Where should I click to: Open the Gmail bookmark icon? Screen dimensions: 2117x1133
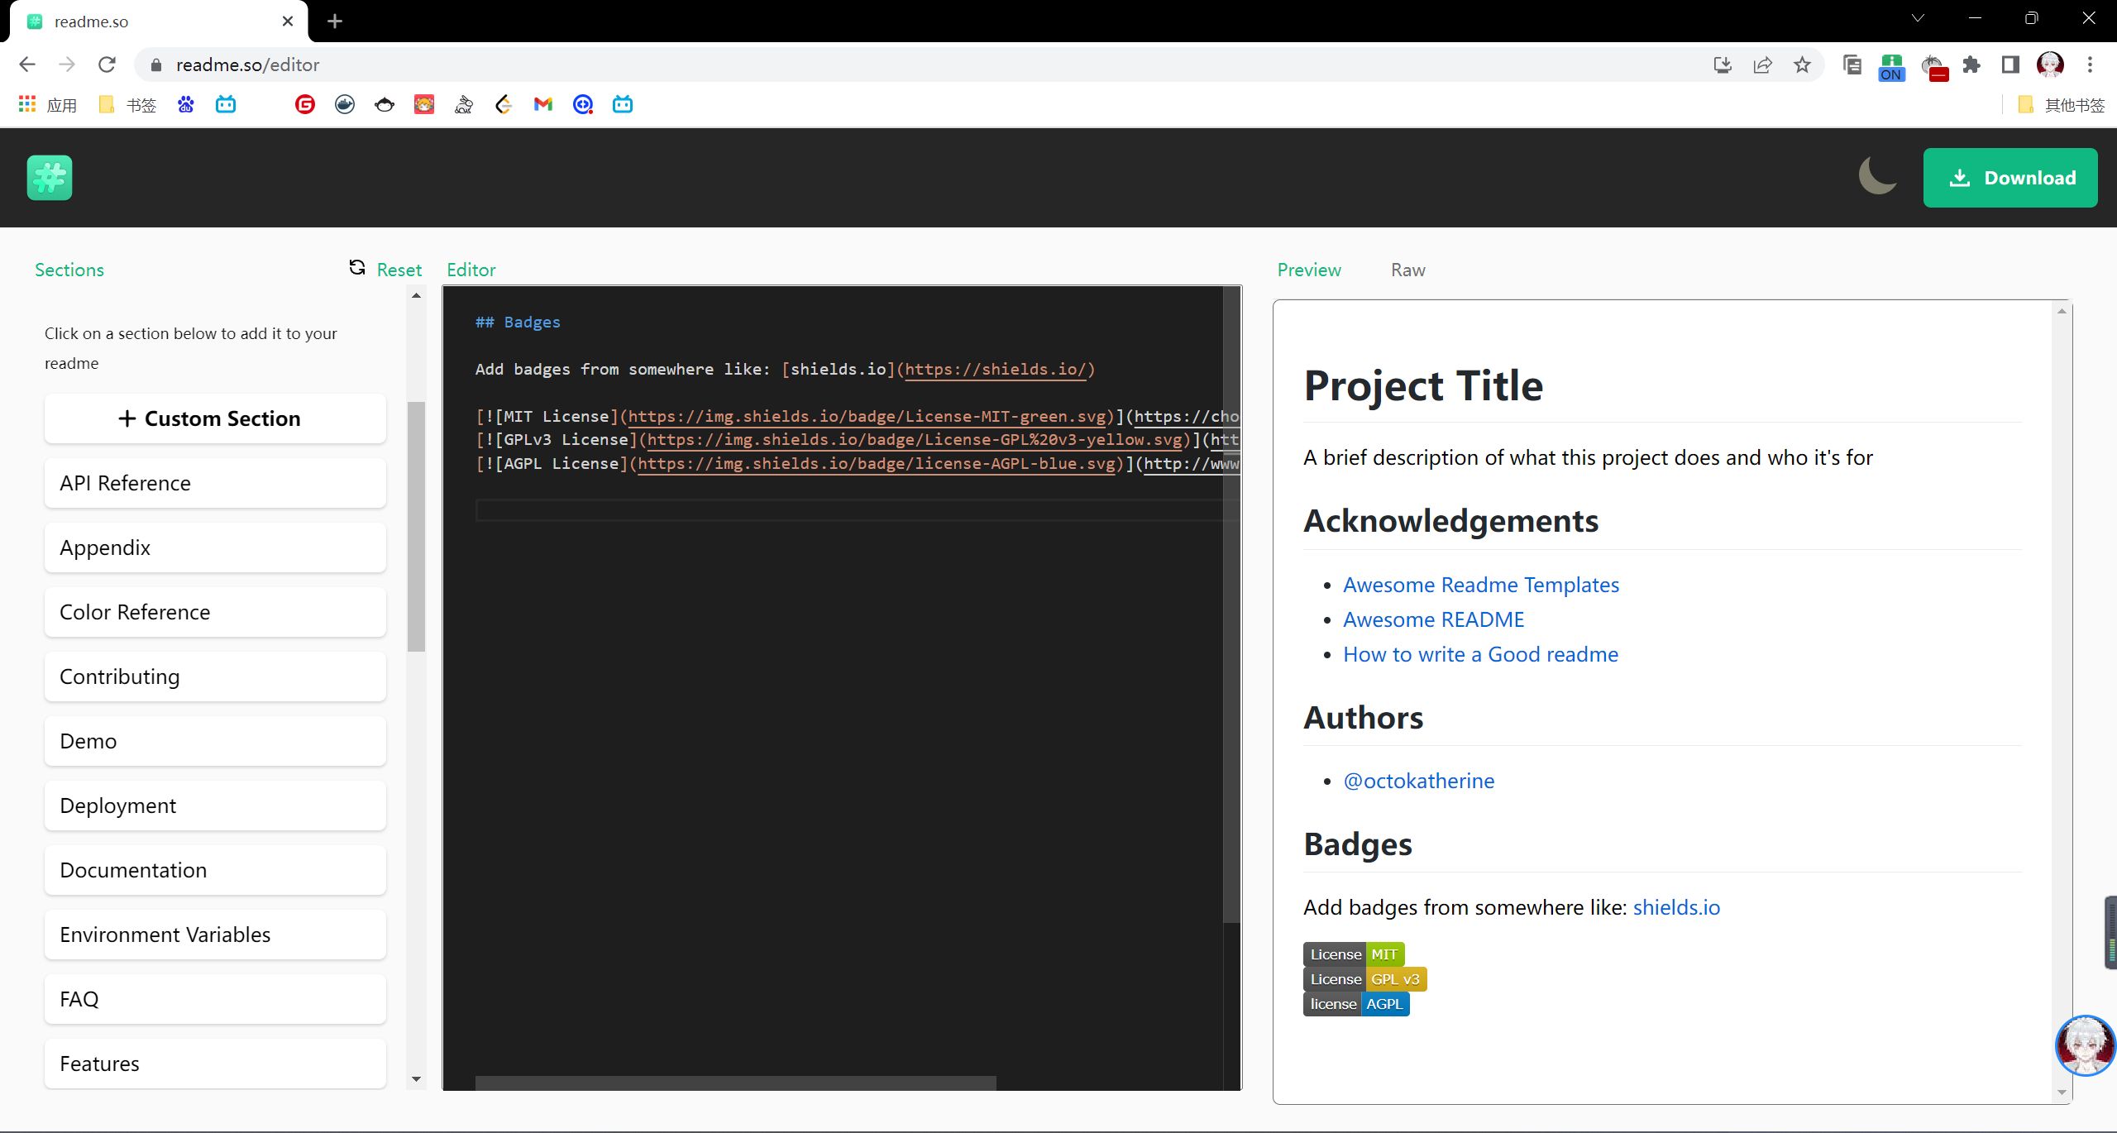(x=542, y=104)
